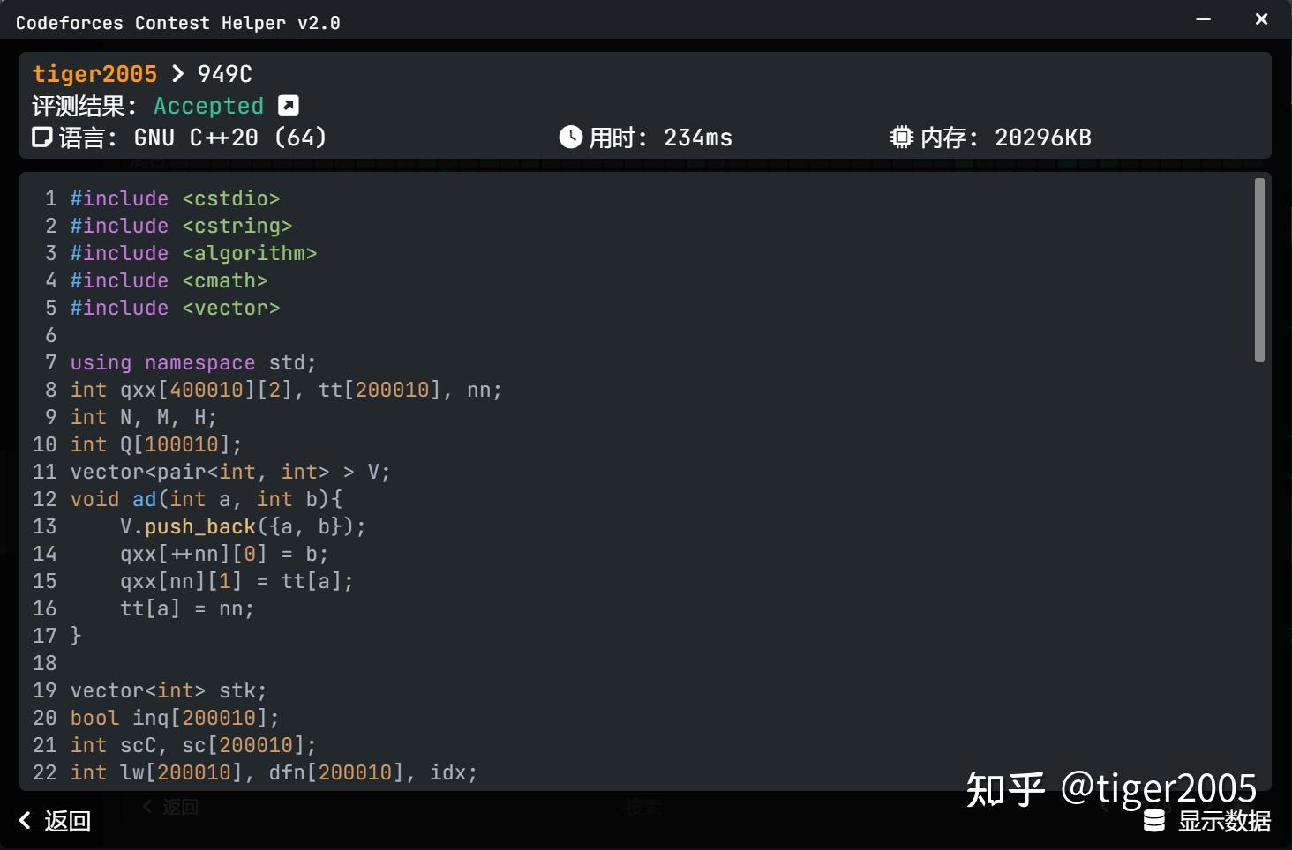Screen dimensions: 1292x850
Task: Click the breadcrumb chevron after tiger2005
Action: coord(177,74)
